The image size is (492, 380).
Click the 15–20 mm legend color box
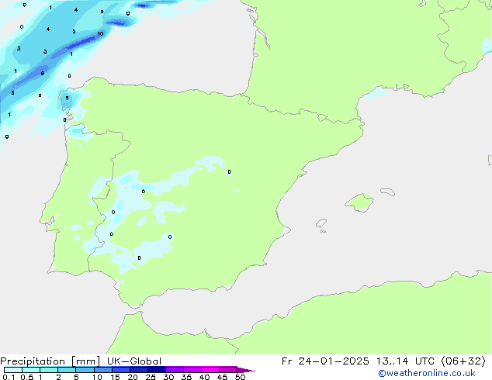coord(120,370)
